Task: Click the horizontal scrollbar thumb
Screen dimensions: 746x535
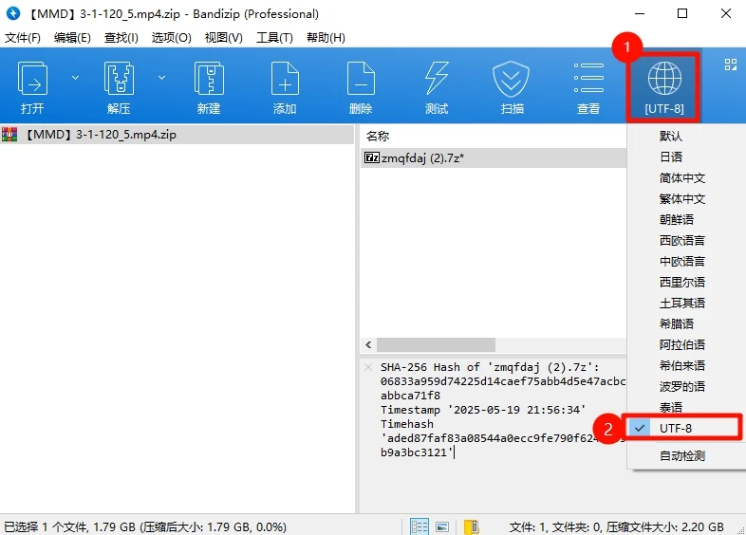Action: pos(436,344)
